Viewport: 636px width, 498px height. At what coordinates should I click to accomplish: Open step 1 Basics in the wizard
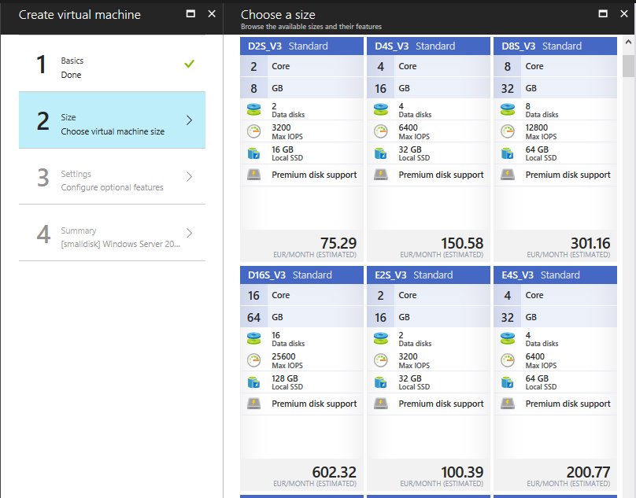[112, 64]
